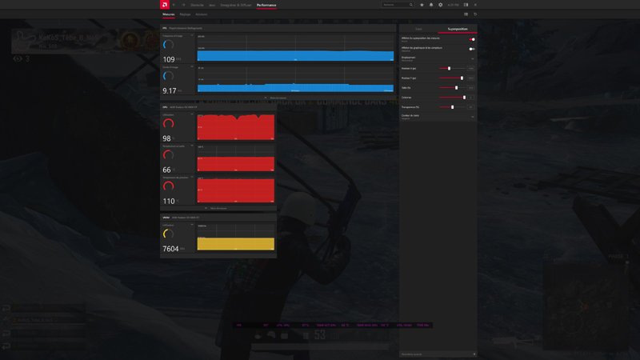Open the sub-tab right of Réglage
640x360 pixels.
point(202,14)
